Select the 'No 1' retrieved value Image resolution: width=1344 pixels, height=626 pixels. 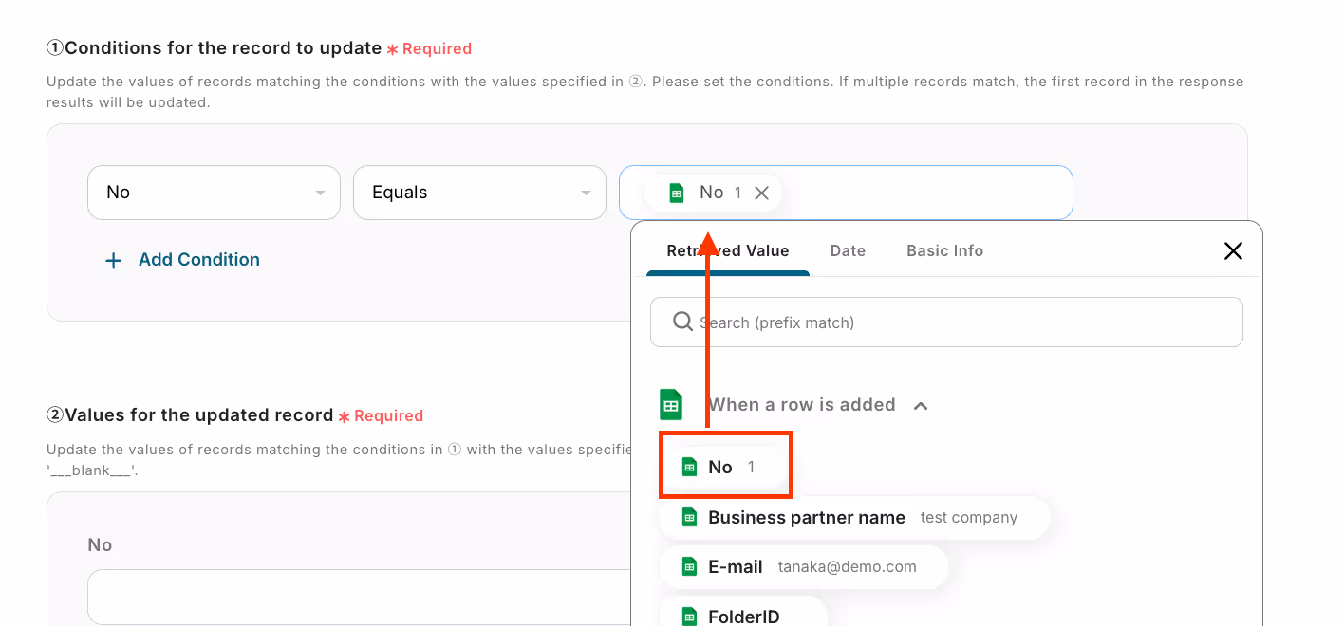pyautogui.click(x=726, y=467)
